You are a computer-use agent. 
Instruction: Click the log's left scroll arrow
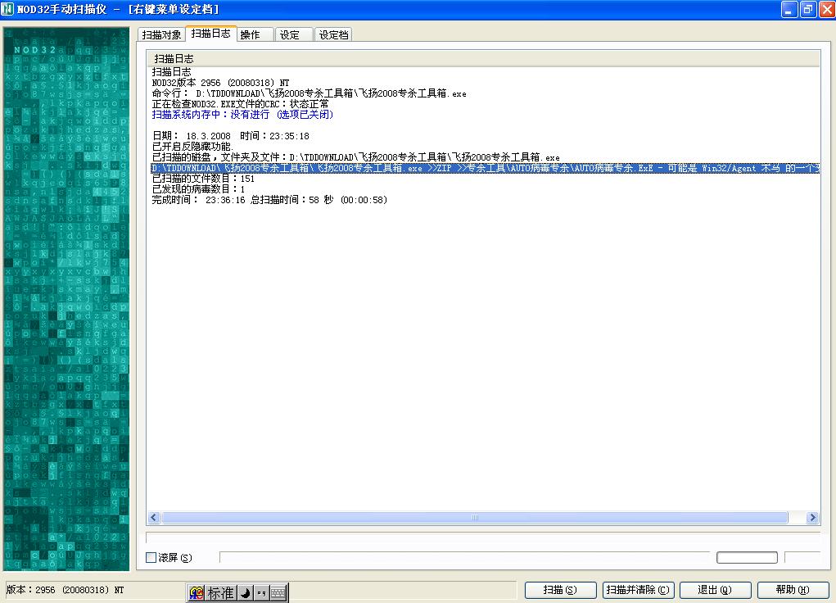click(x=154, y=517)
